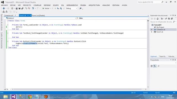Expand the Conexion.vb tree node
Screen dimensions: 177x99
point(152,29)
